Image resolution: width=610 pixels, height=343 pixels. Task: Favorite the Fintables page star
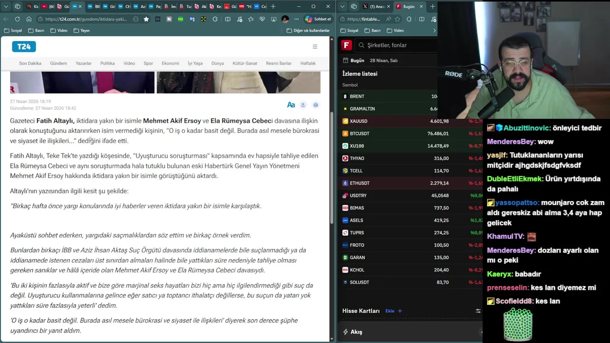click(x=397, y=19)
